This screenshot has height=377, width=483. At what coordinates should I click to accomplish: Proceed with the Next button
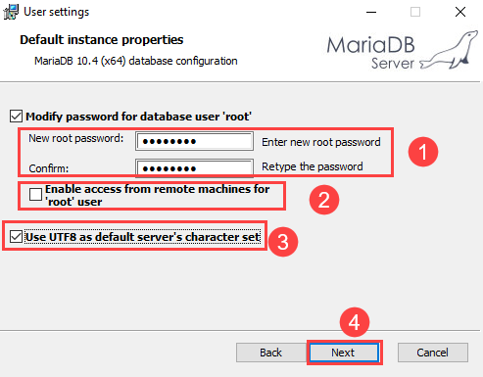pyautogui.click(x=344, y=353)
